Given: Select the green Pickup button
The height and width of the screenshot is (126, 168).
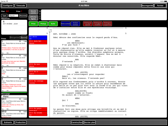Looking at the screenshot, I should pos(43,24).
